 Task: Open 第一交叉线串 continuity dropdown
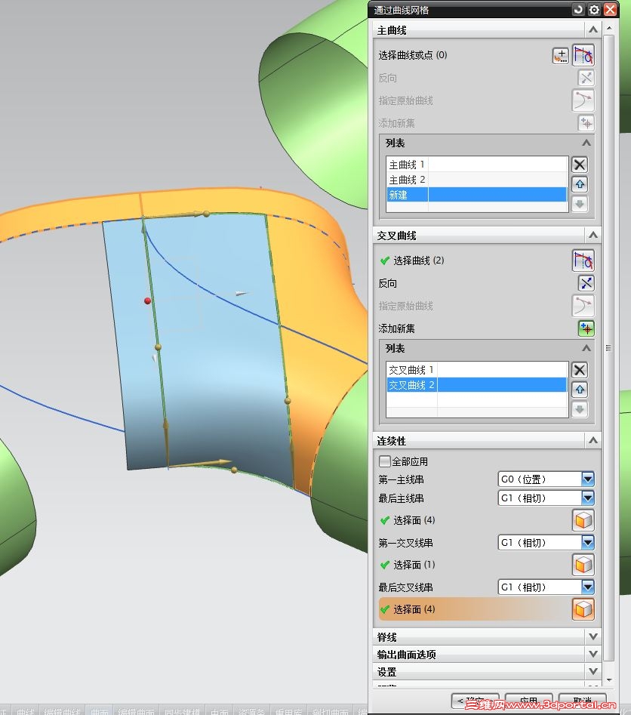tap(588, 543)
